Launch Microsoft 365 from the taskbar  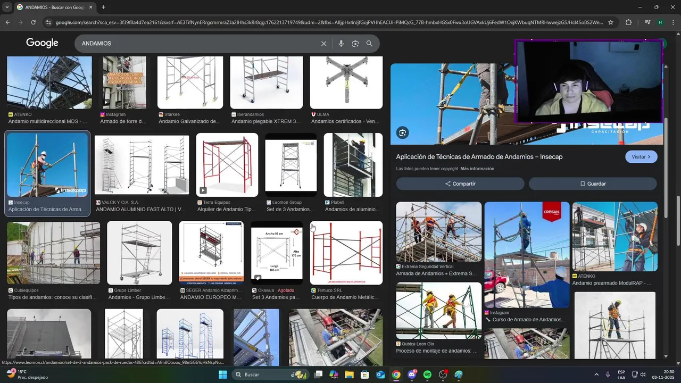pos(334,374)
